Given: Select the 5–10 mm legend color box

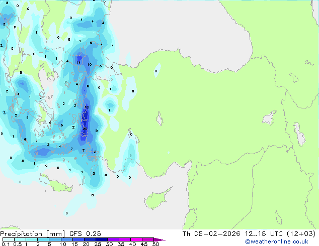Looking at the screenshot, I should coord(55,239).
